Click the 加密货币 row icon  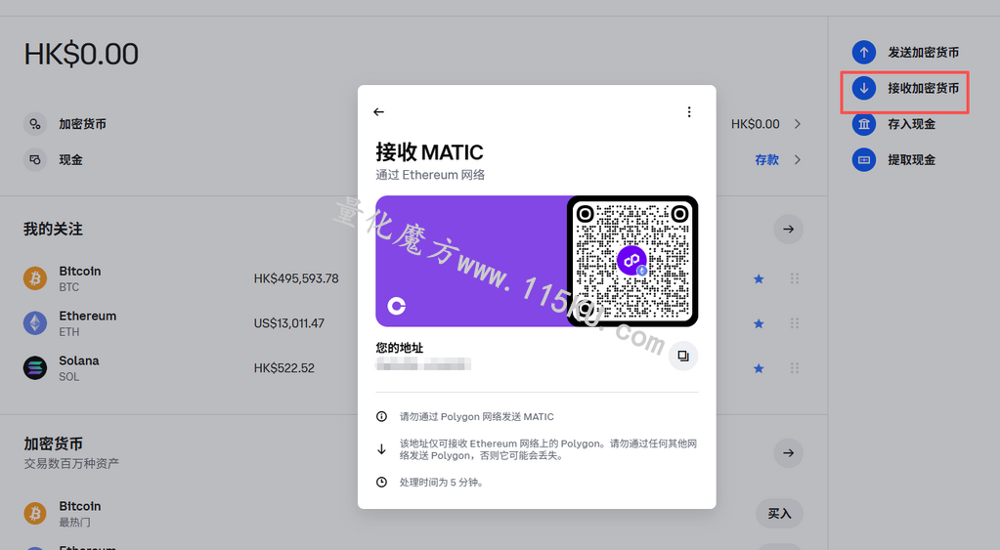[35, 124]
